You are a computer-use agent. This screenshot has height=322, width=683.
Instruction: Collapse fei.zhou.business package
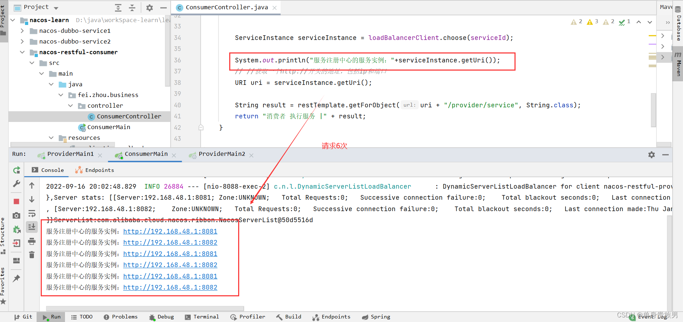pos(61,95)
